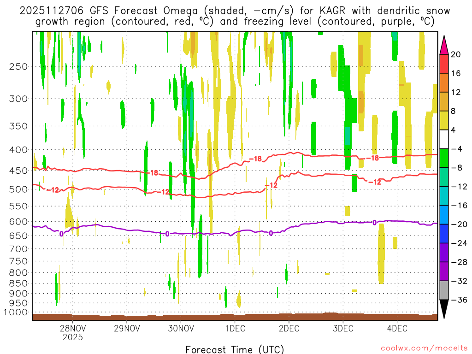472x354 pixels.
Task: Select the 29NOV date label
Action: coord(127,328)
